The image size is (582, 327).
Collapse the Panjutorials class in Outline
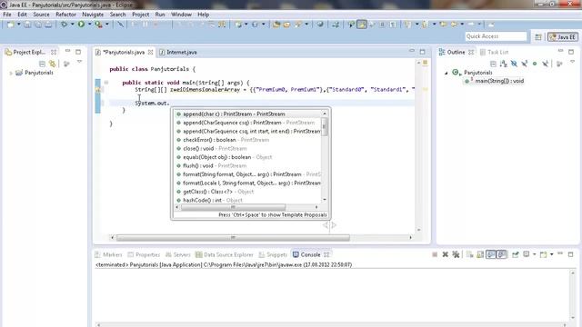[x=447, y=73]
